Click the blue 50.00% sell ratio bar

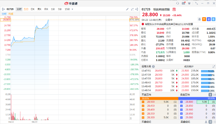click(197, 99)
